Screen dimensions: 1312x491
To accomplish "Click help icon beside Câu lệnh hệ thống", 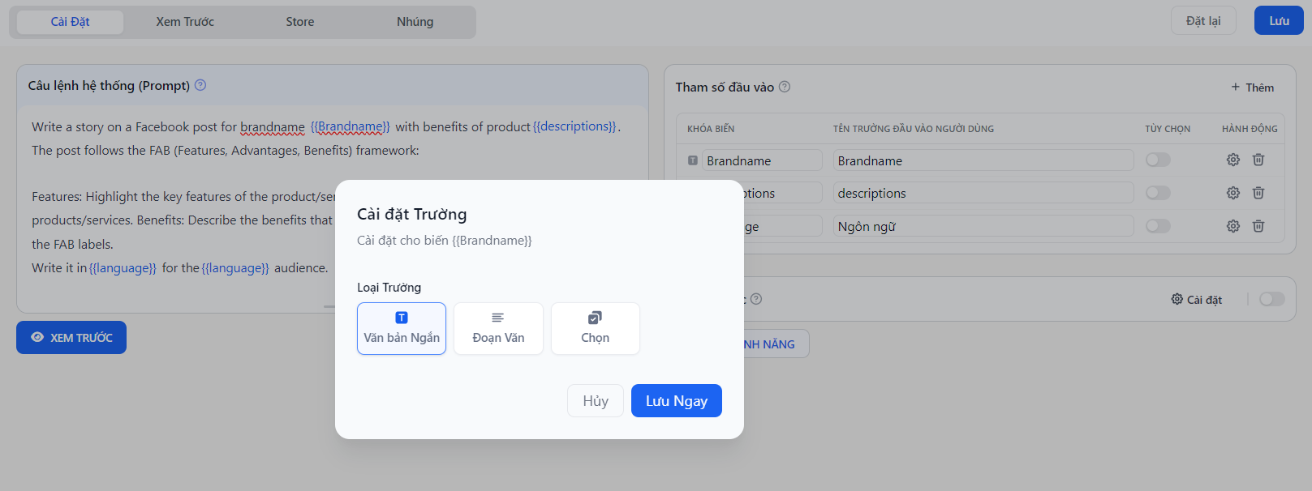I will (200, 85).
